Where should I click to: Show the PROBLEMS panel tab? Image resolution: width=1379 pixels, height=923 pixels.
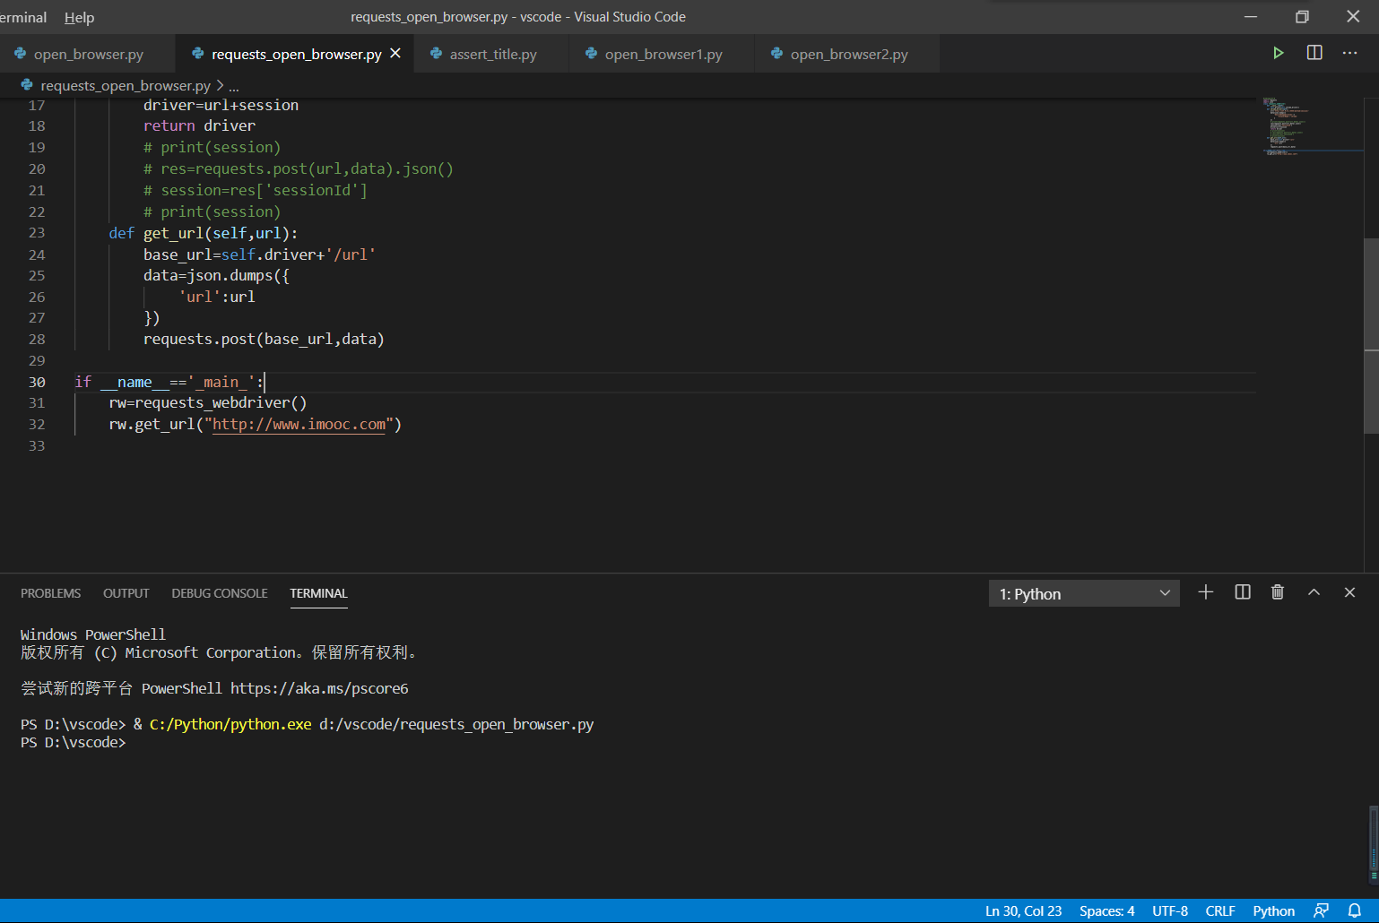coord(51,593)
